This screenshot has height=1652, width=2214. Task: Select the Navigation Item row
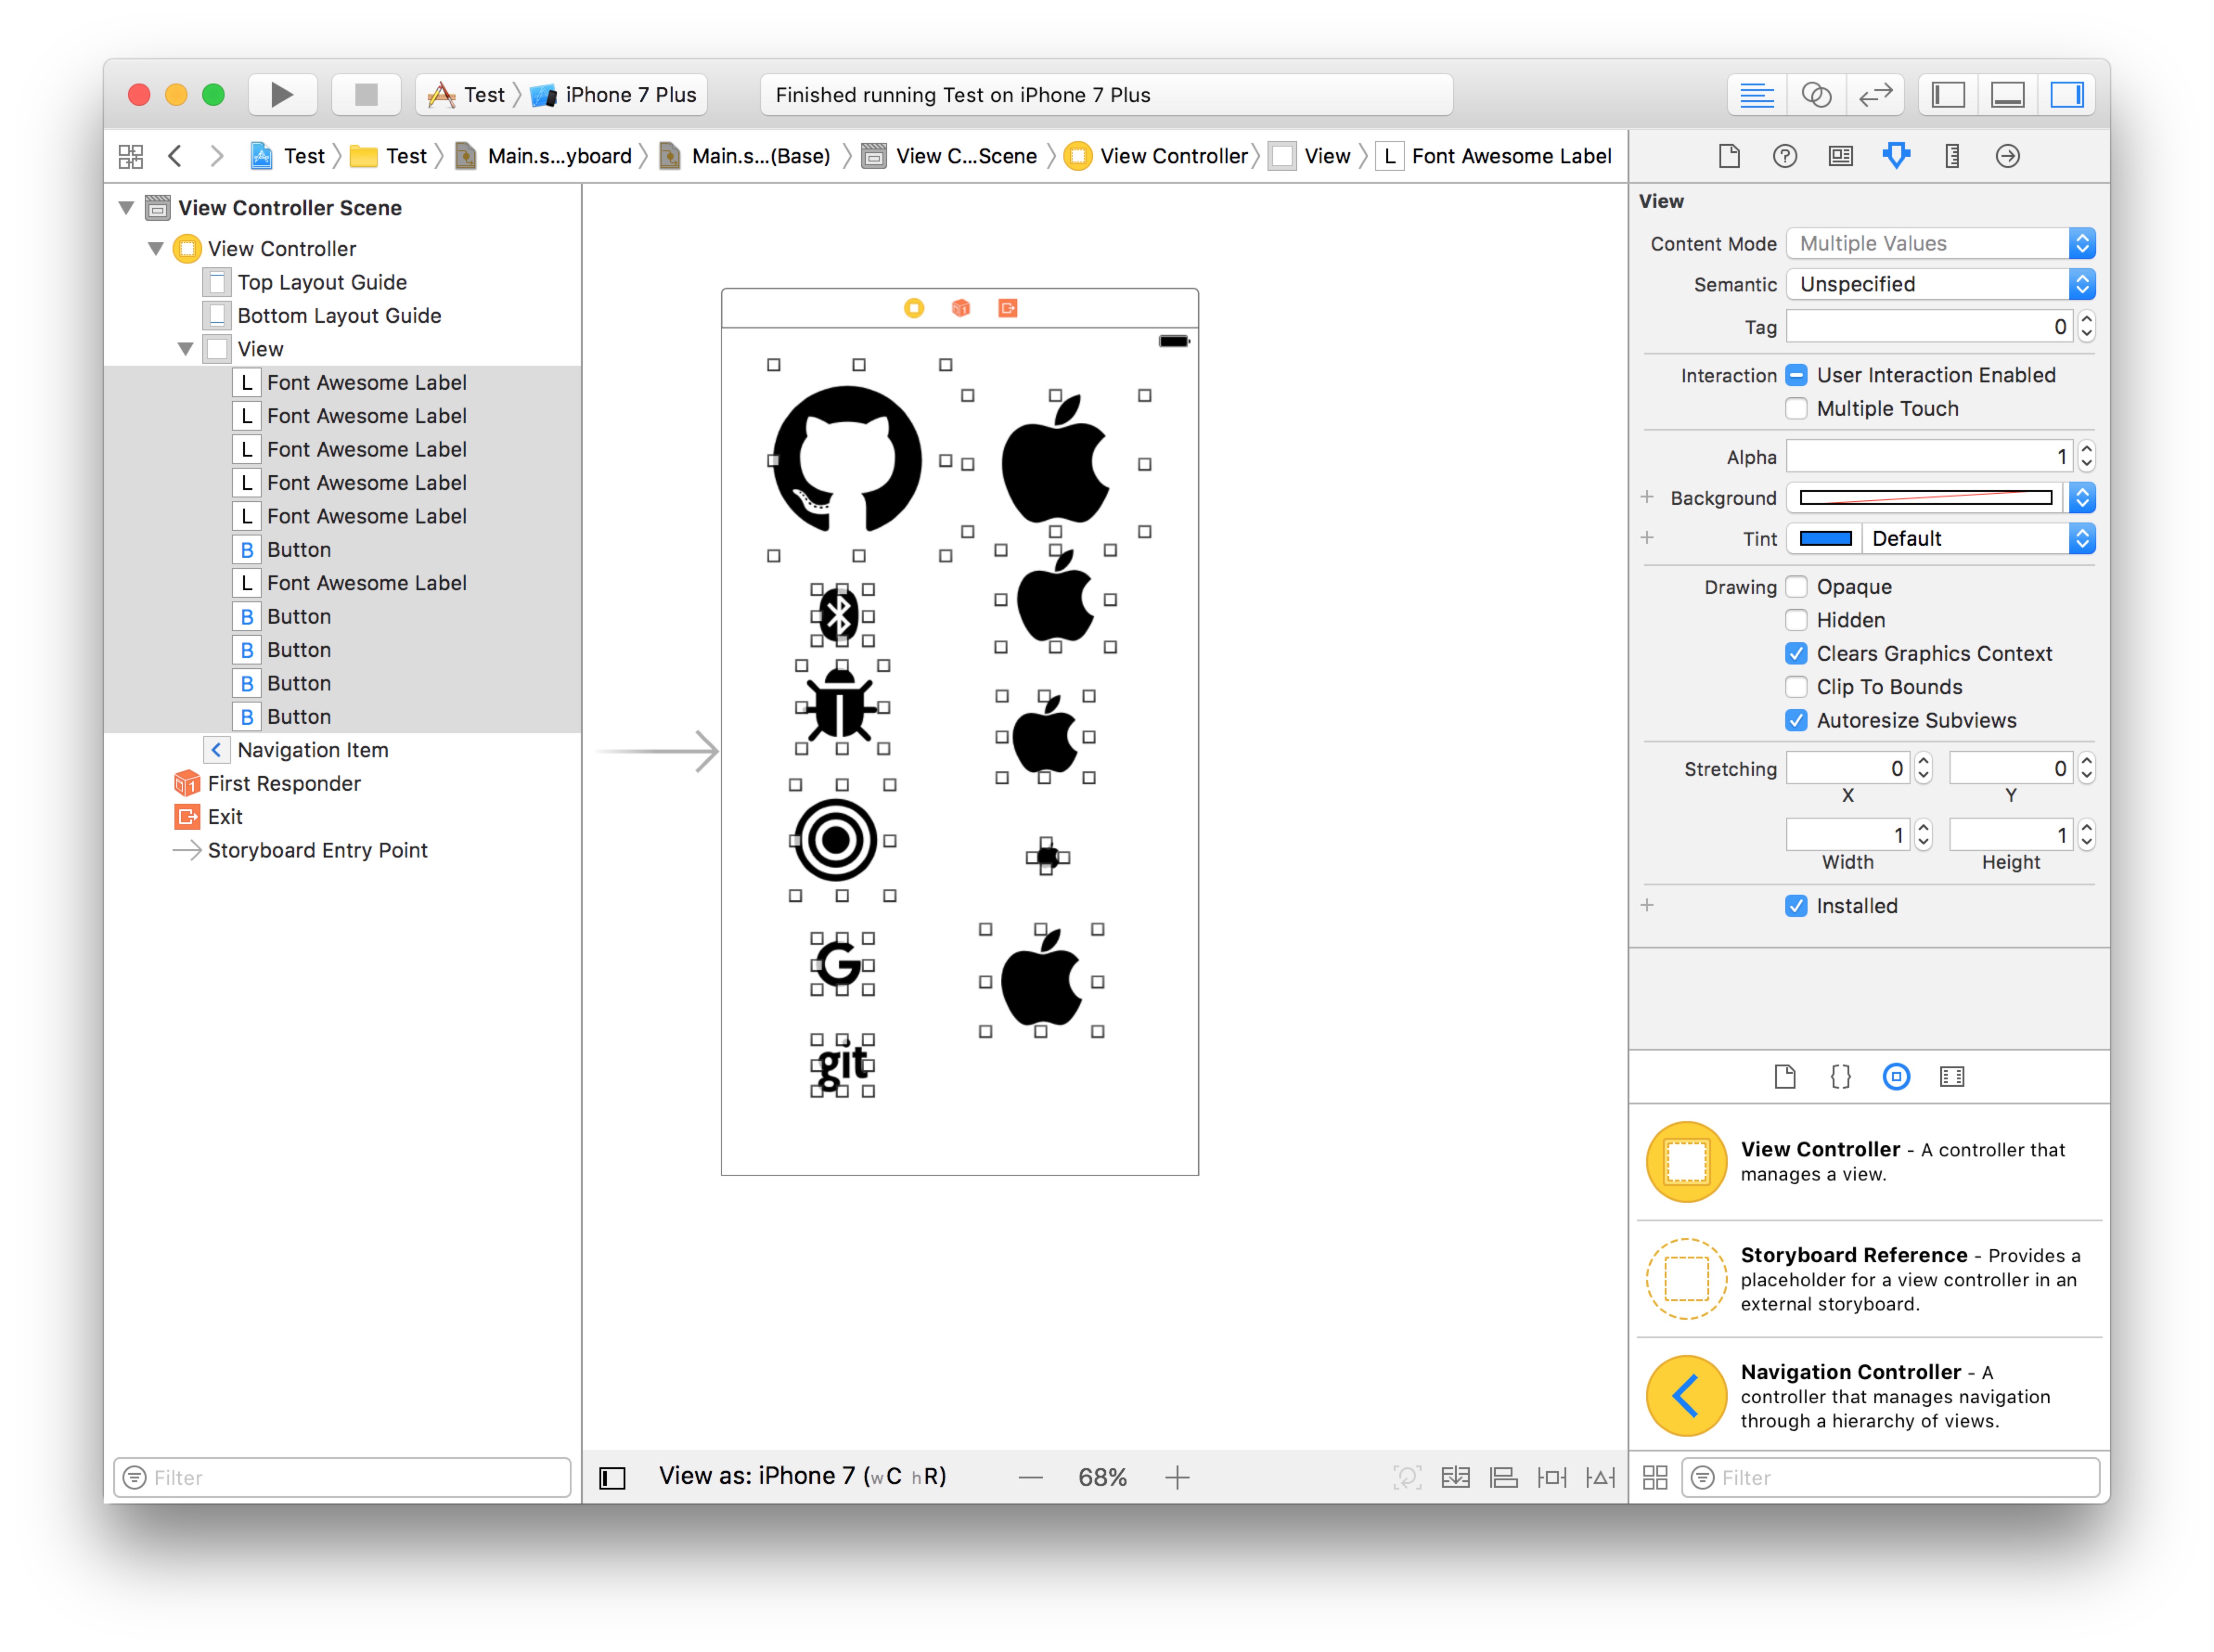tap(313, 750)
